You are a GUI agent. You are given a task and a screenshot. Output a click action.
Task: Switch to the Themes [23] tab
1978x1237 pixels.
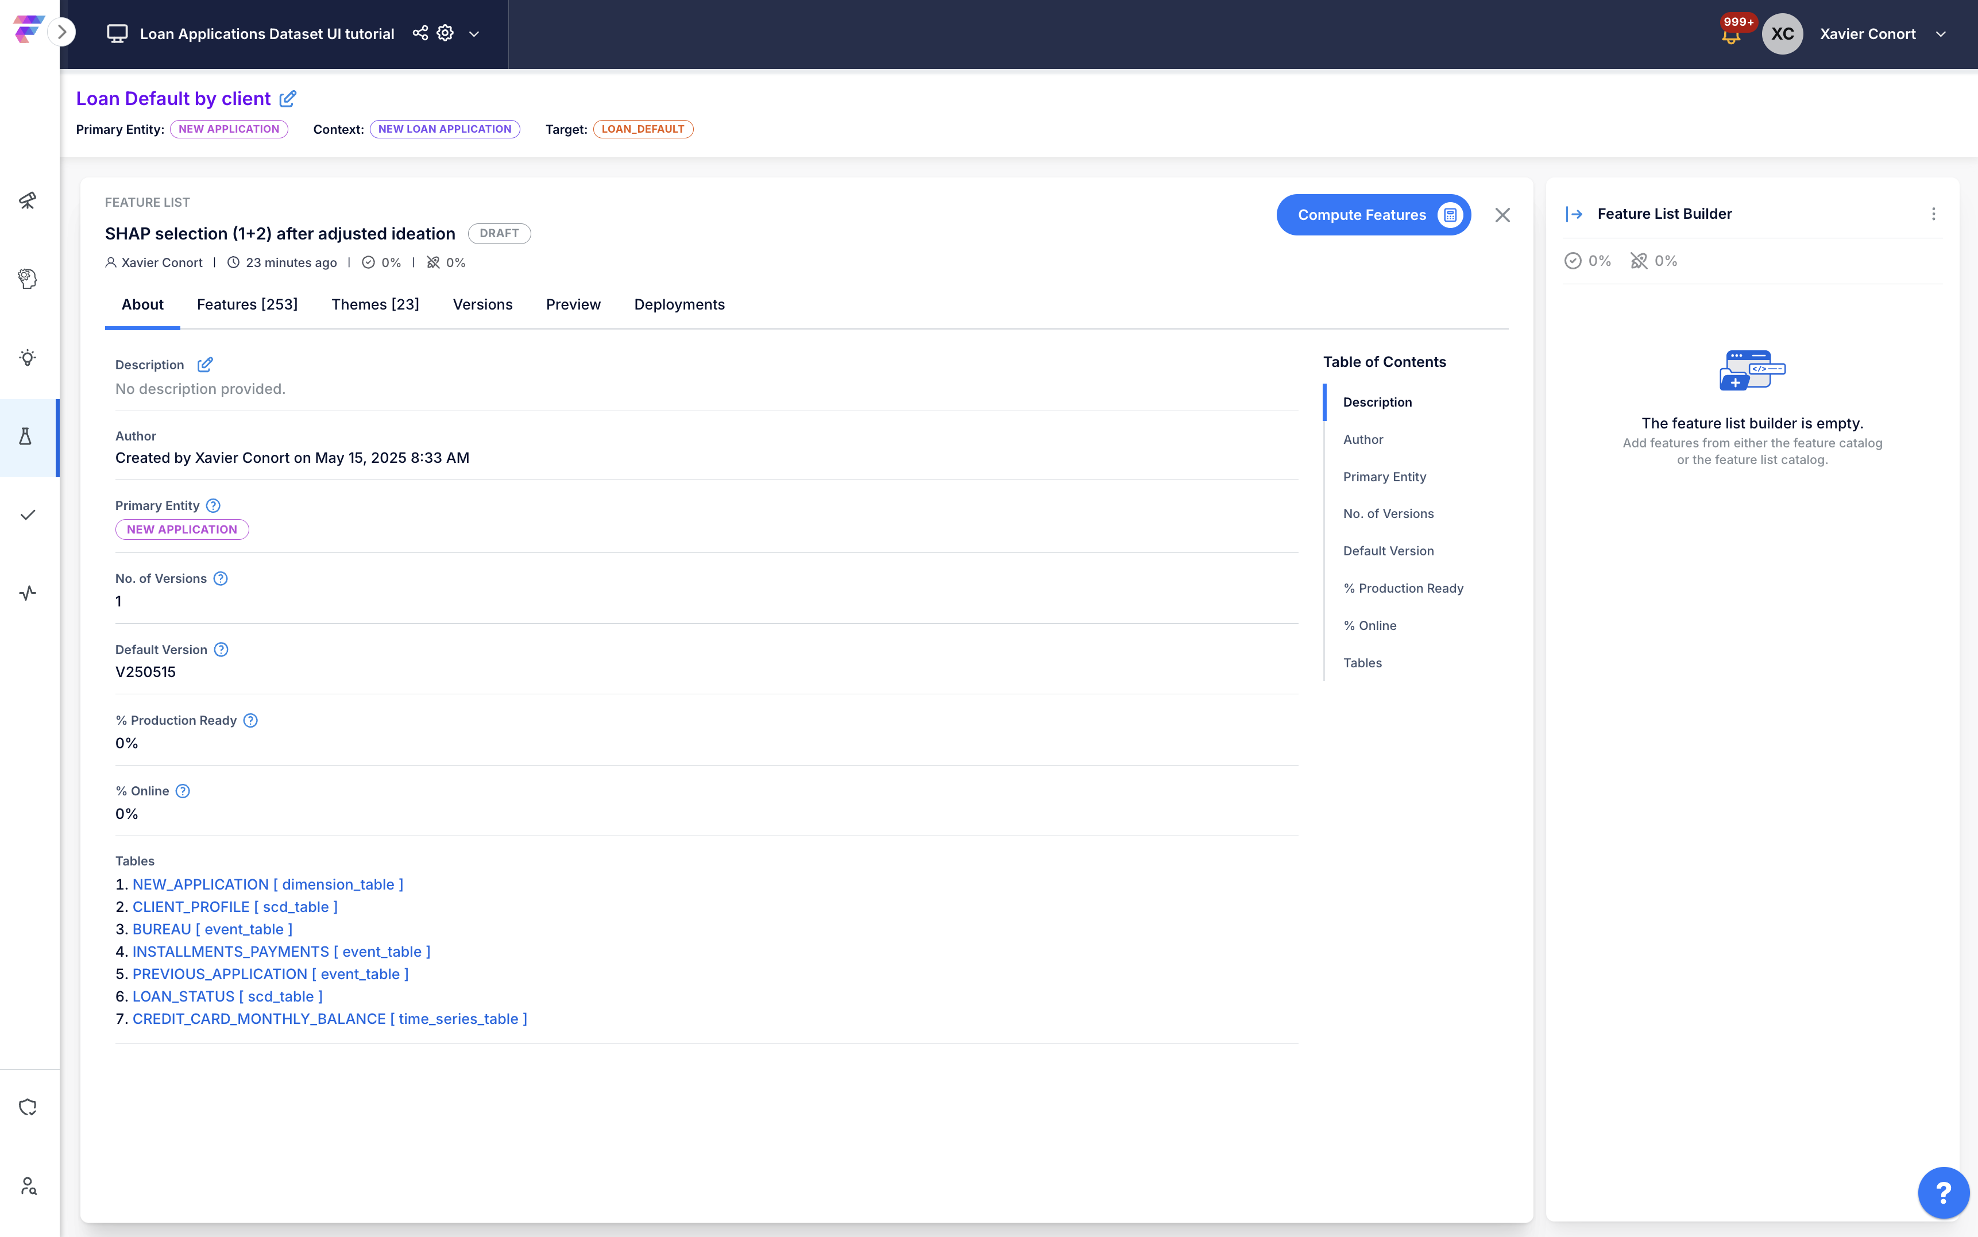pyautogui.click(x=376, y=304)
